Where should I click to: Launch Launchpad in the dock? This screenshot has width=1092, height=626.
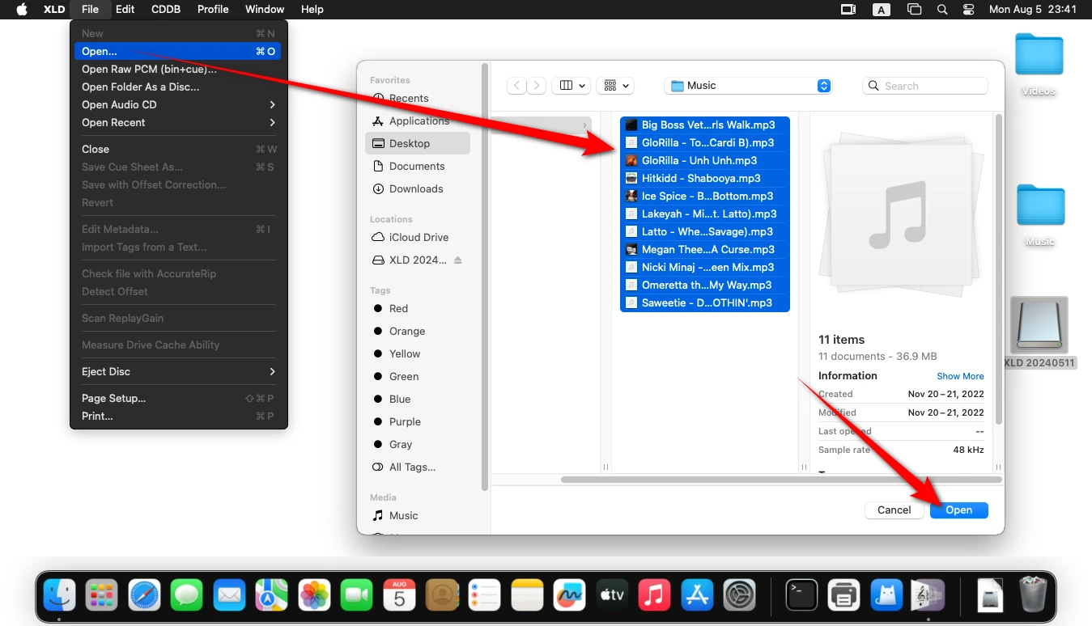pos(102,596)
